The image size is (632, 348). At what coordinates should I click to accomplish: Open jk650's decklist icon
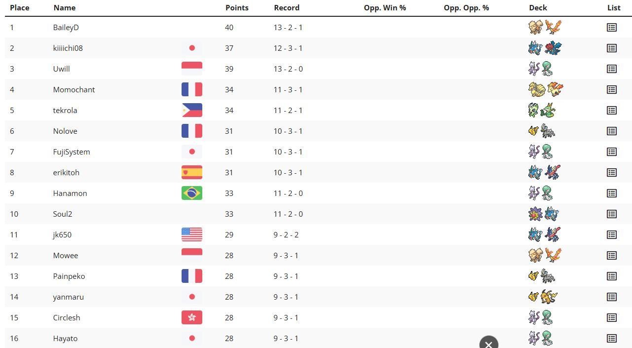pyautogui.click(x=612, y=235)
